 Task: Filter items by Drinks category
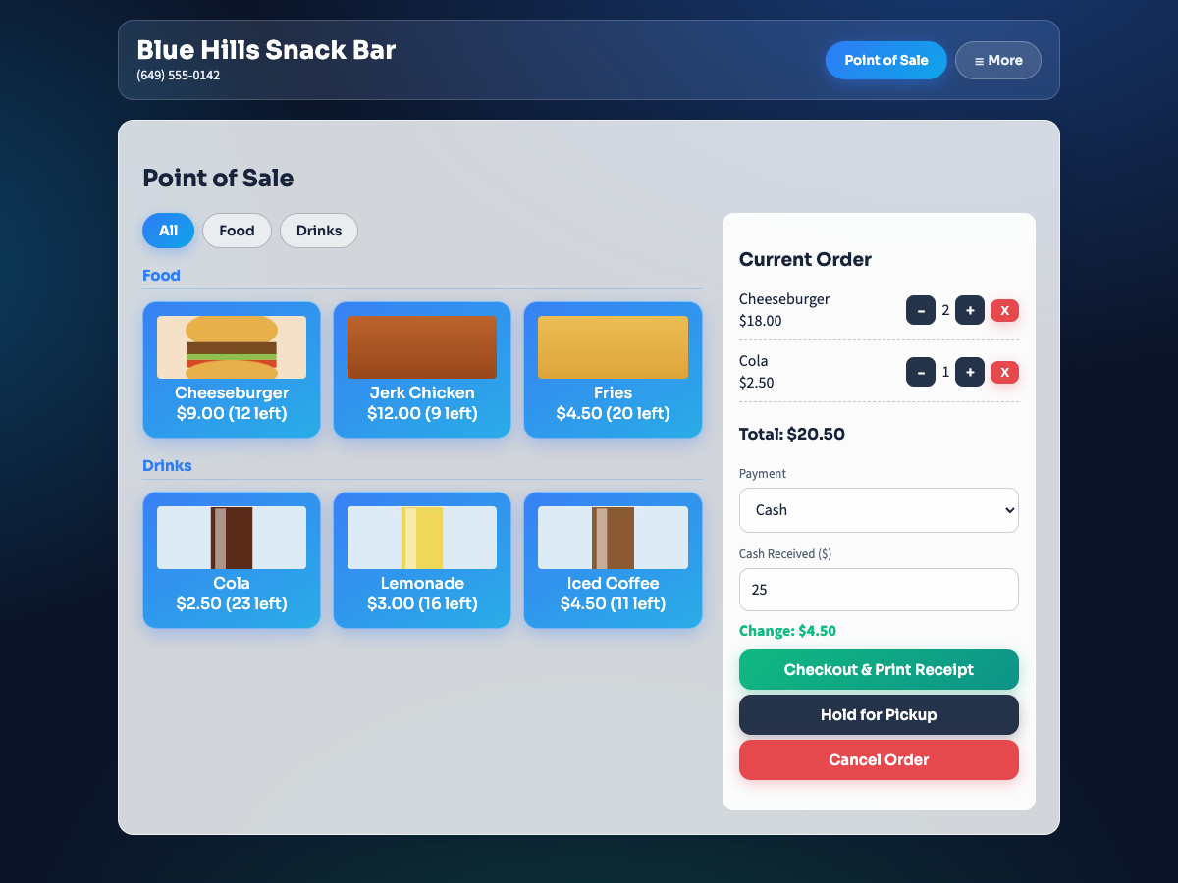[x=319, y=231]
